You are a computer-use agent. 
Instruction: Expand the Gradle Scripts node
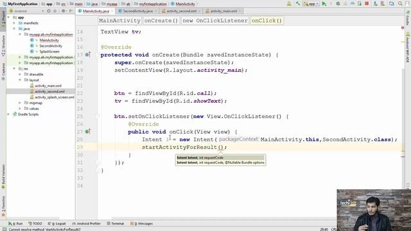[x=8, y=114]
